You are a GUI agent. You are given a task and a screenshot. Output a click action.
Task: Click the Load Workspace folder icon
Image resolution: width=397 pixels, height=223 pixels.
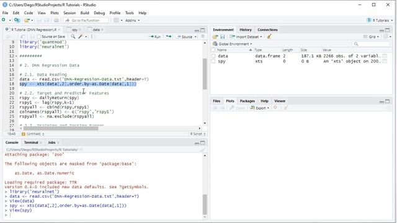pyautogui.click(x=215, y=37)
